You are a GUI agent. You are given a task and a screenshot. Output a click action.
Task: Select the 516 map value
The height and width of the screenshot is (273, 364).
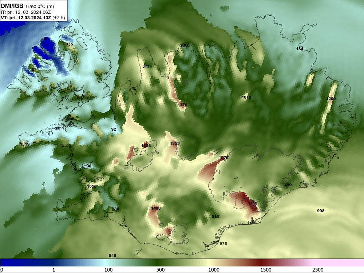[215, 217]
